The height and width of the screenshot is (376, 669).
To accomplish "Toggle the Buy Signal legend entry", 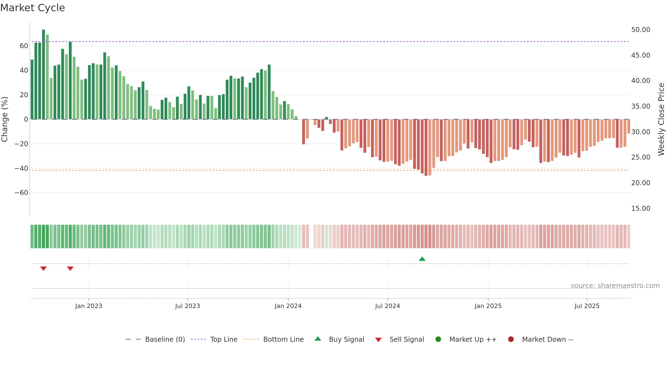I will click(339, 339).
